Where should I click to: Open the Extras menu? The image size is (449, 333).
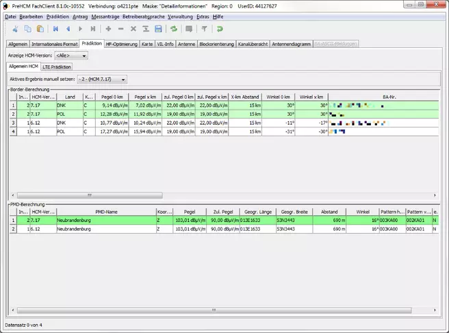pyautogui.click(x=203, y=16)
